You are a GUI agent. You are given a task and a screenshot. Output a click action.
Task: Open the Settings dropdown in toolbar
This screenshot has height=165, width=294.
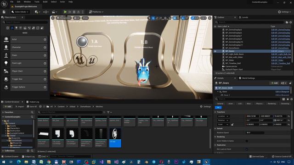(284, 12)
